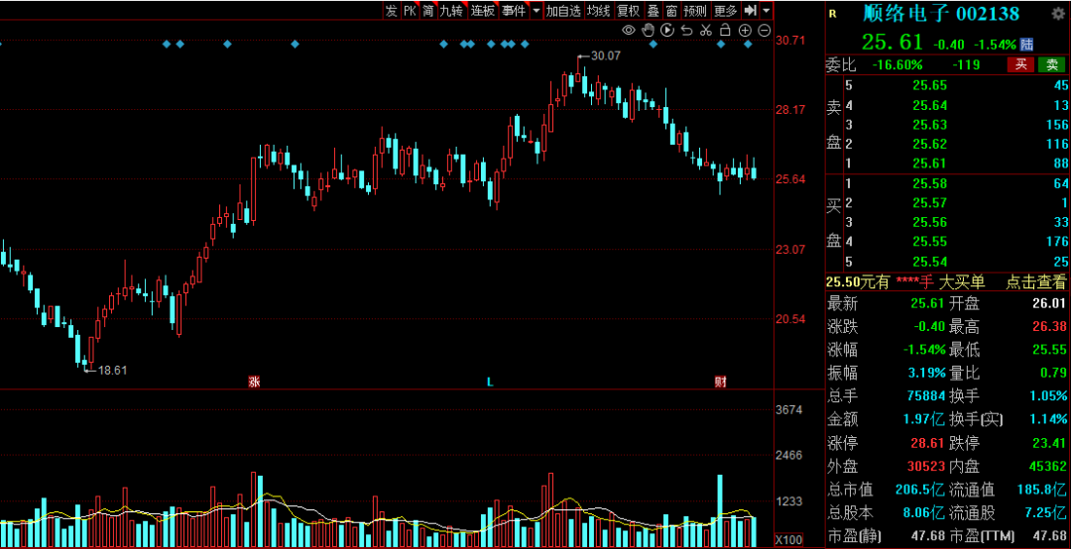Screen dimensions: 1071x549
Task: Zoom out with the minus icon
Action: tap(764, 31)
